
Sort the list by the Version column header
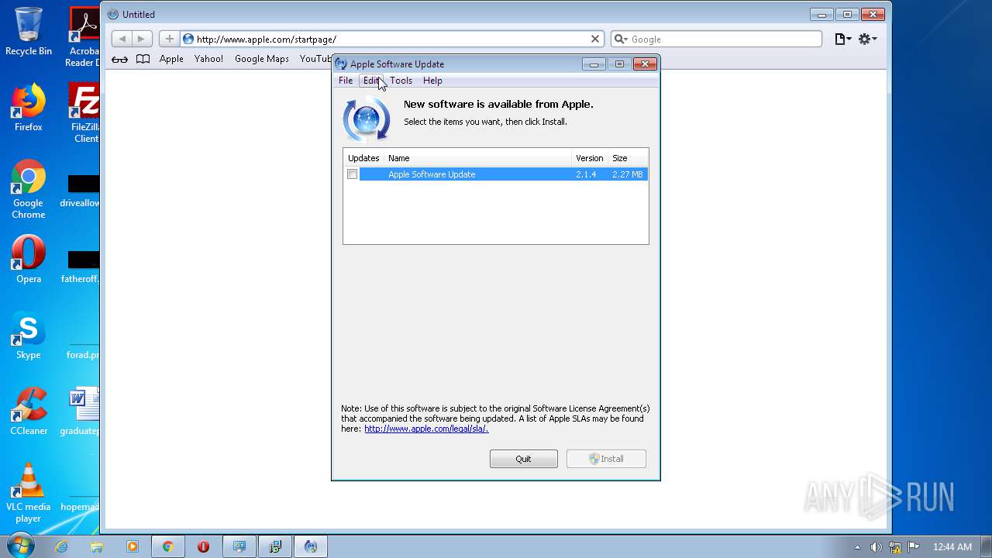589,158
